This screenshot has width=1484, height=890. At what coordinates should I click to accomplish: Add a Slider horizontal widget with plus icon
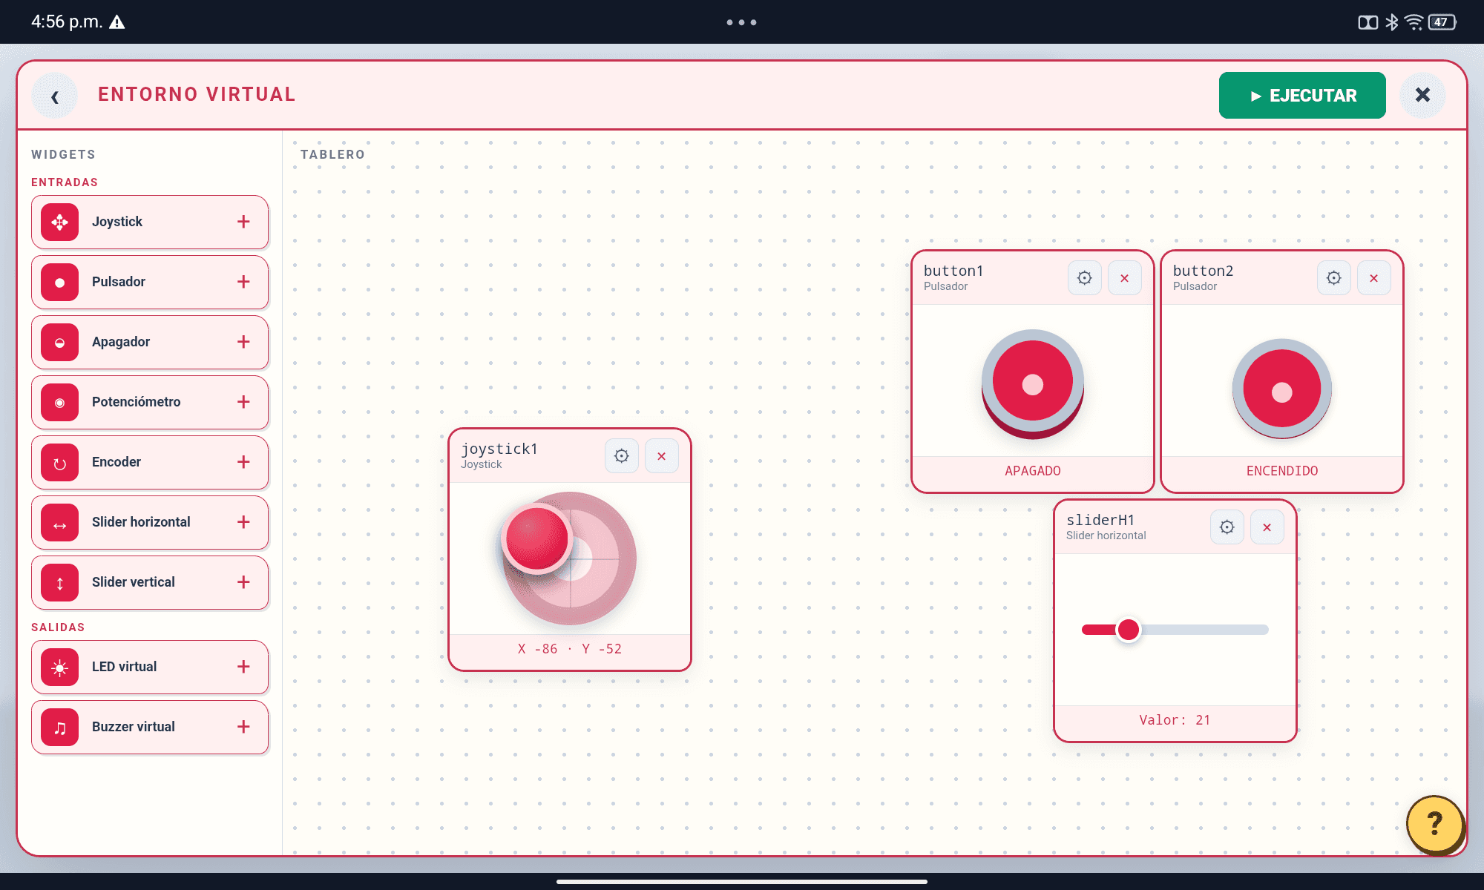[243, 522]
